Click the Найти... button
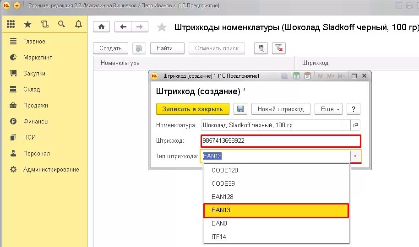419x247 pixels. point(167,48)
